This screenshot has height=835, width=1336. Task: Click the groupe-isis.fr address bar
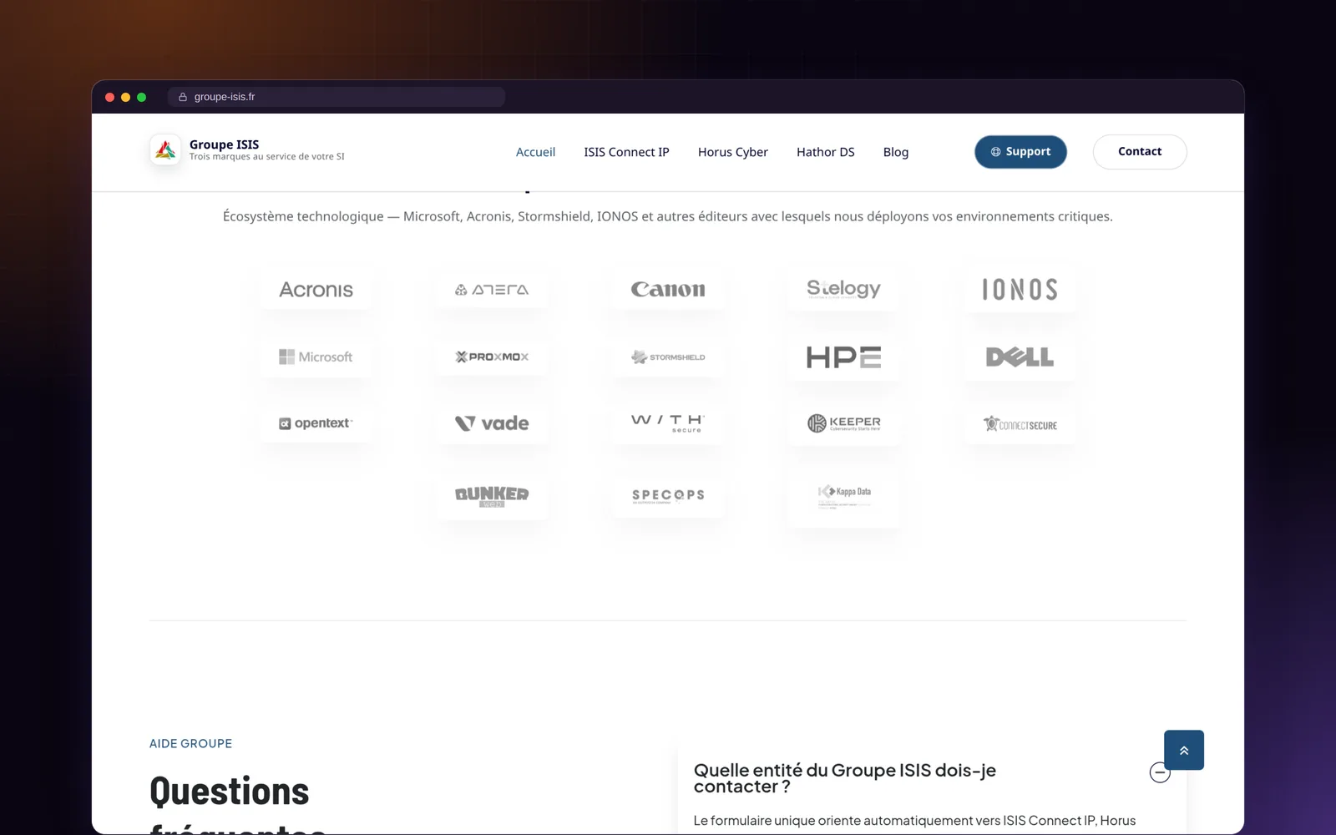337,97
